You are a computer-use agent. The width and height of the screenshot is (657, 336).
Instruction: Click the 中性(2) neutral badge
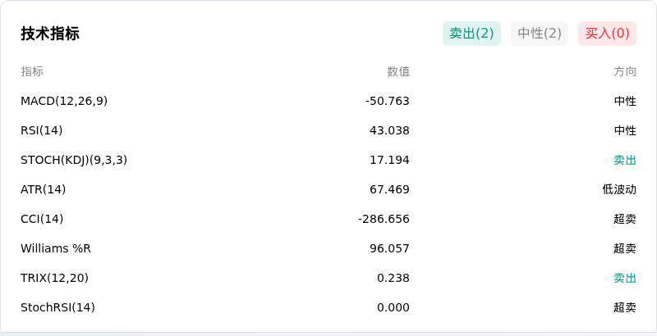[540, 34]
